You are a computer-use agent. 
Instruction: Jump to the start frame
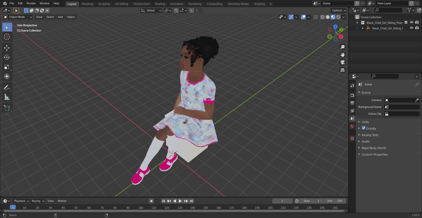click(x=164, y=201)
